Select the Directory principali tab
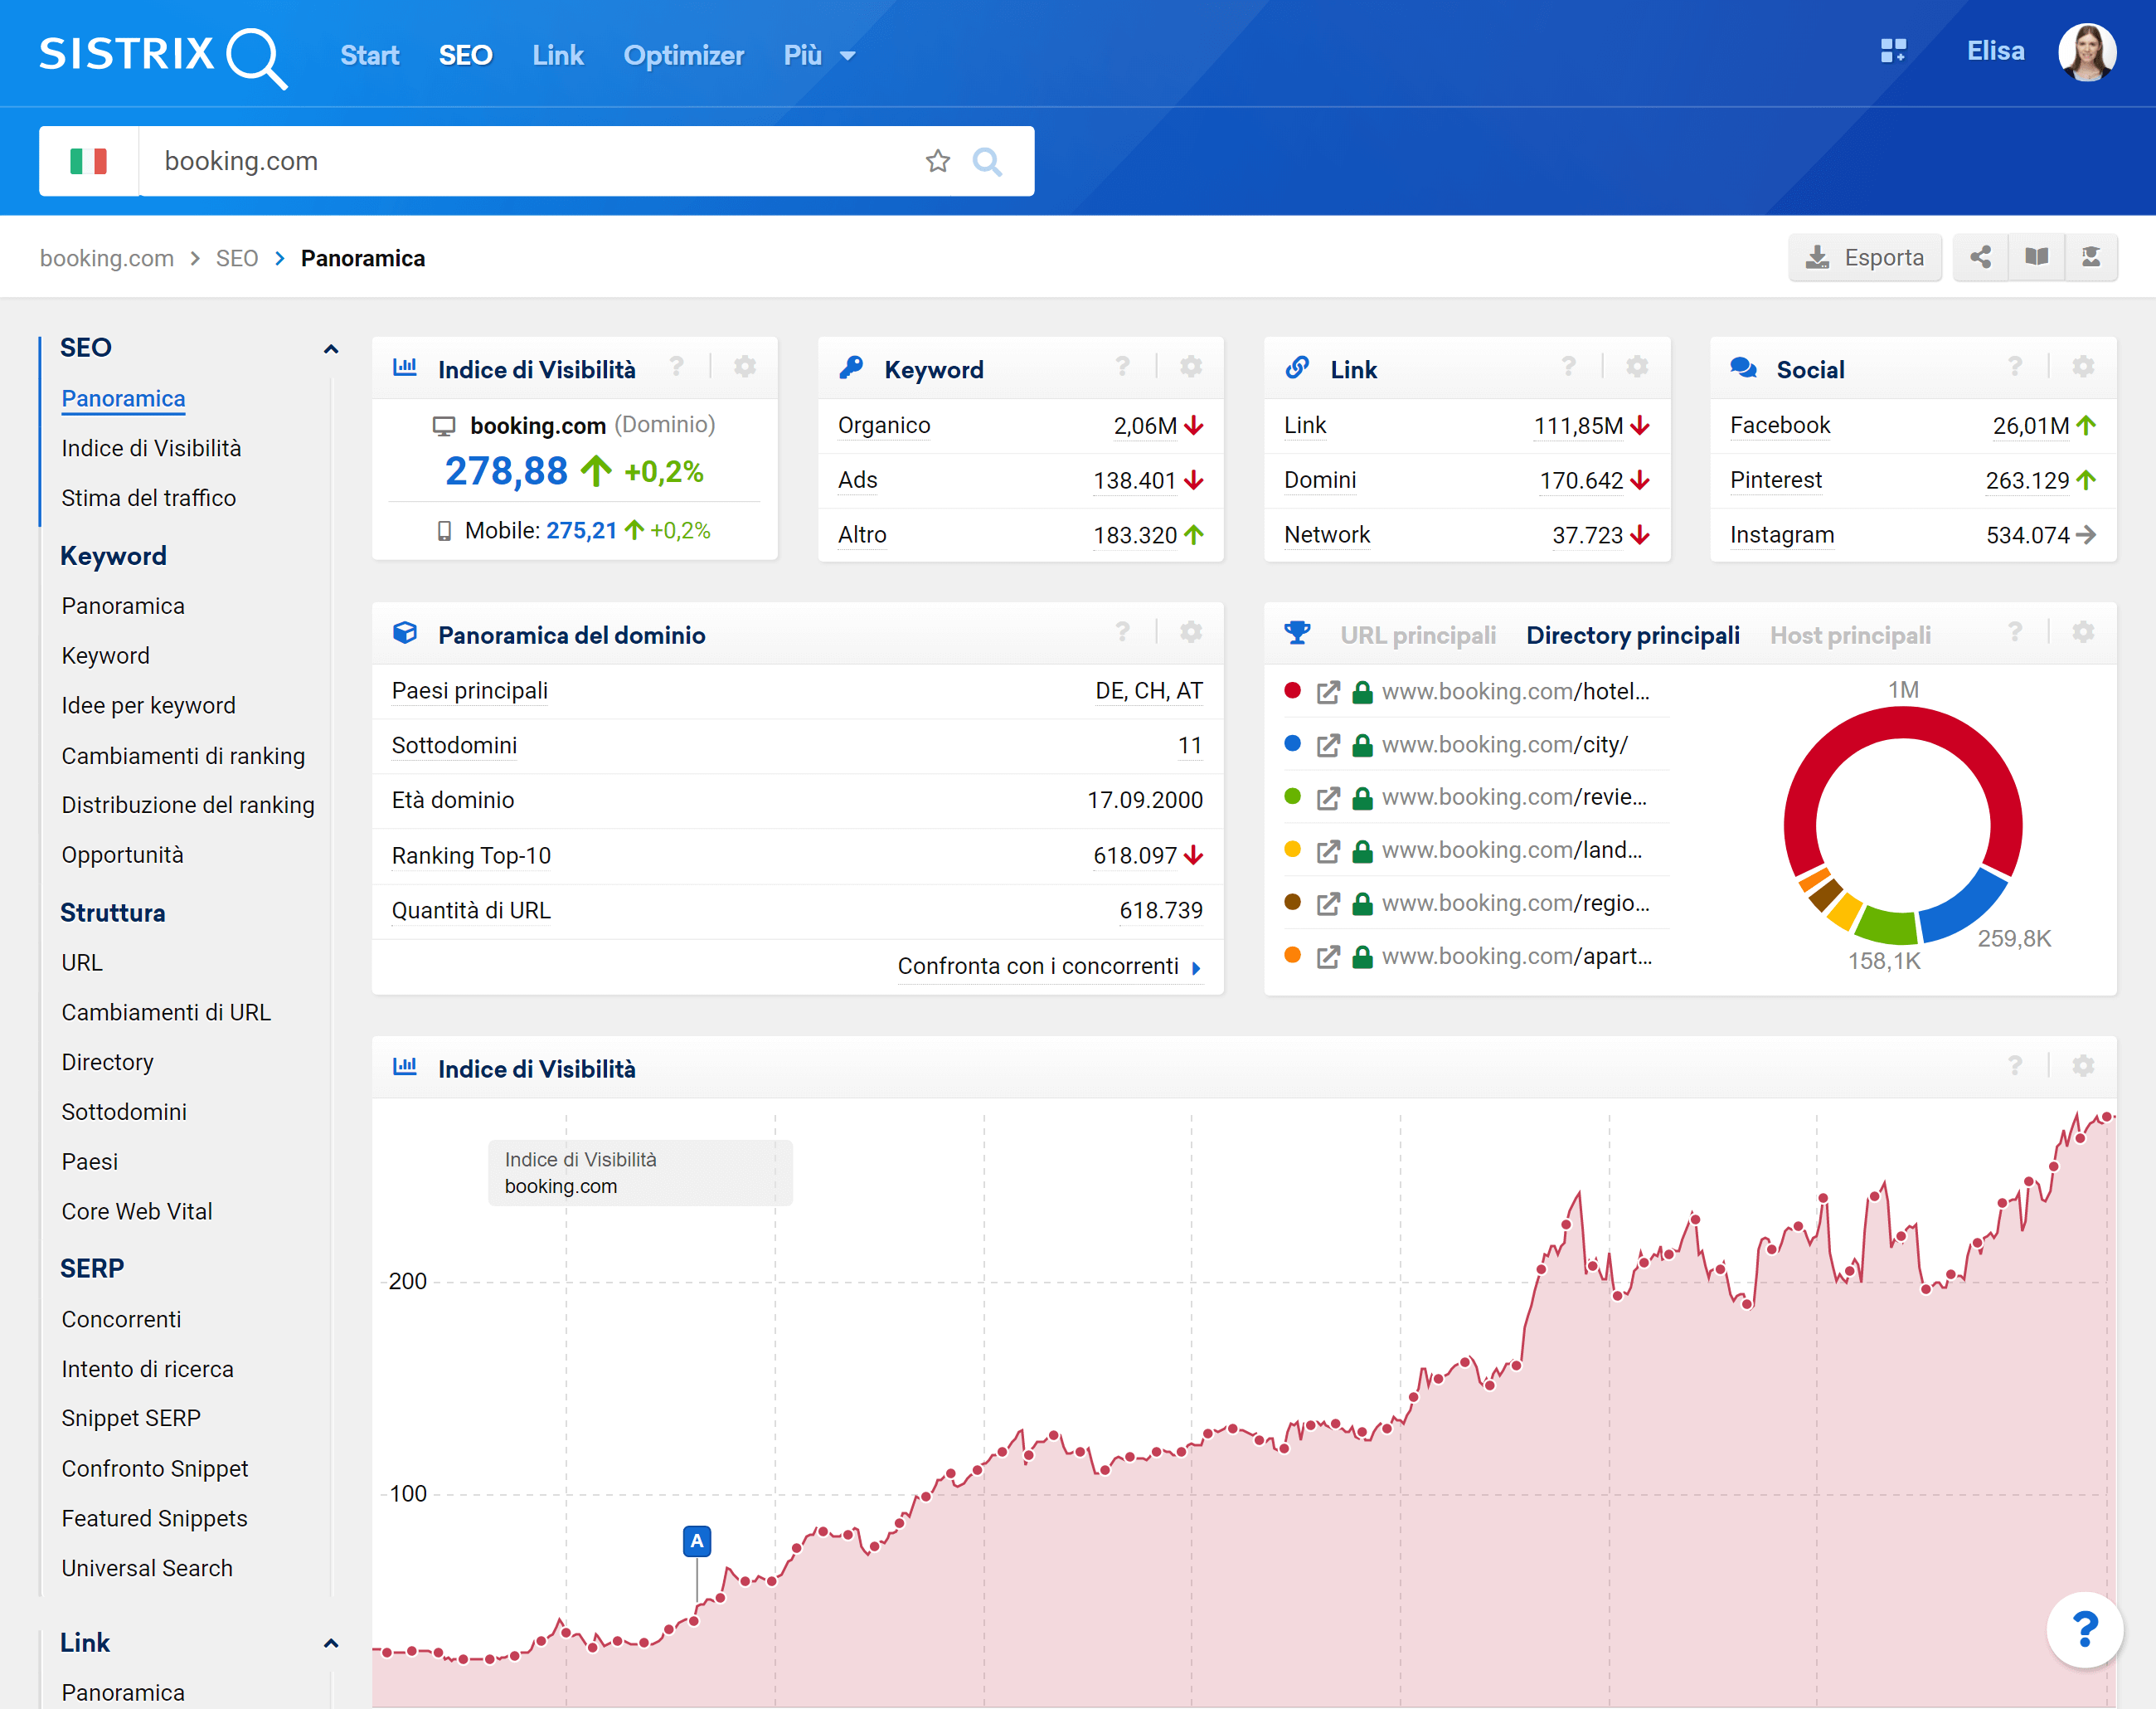Viewport: 2156px width, 1709px height. pyautogui.click(x=1633, y=635)
